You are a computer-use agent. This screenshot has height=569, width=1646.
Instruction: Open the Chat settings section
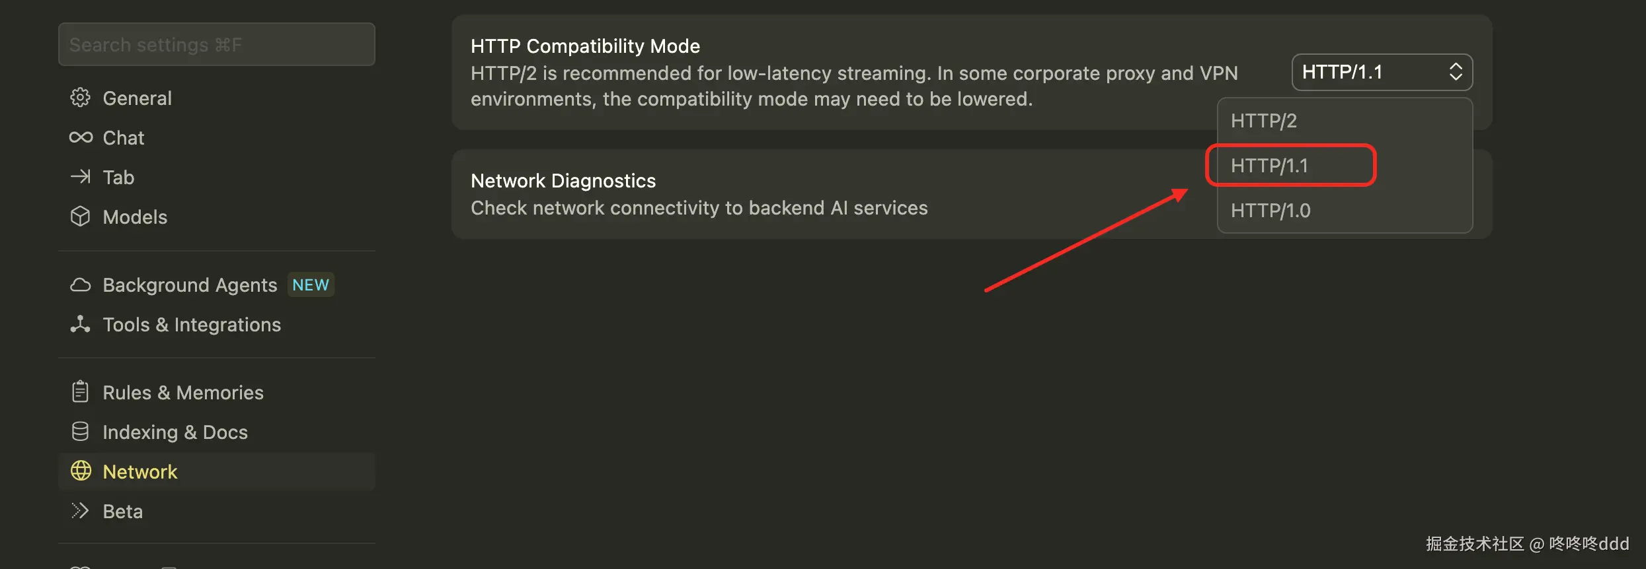coord(124,137)
